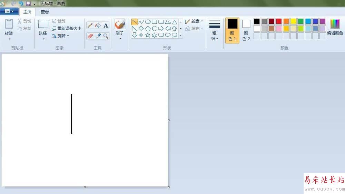Screen dimensions: 345x194
Task: Expand the 选择 dropdown arrow
Action: 43,39
